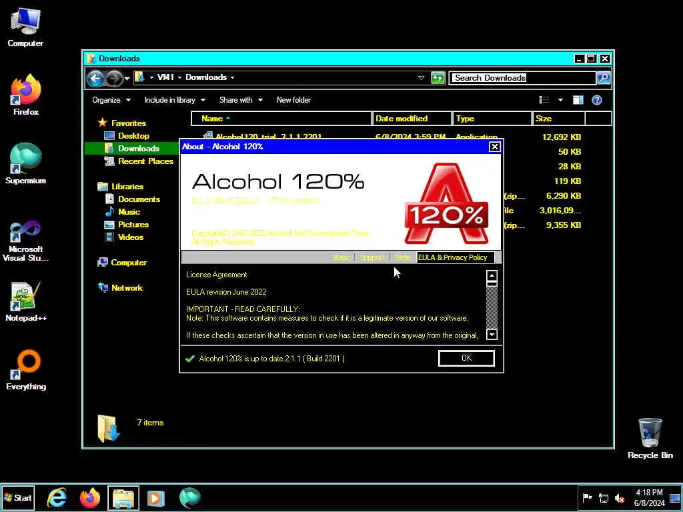Click the Firefox taskbar icon
Viewport: 683px width, 512px height.
coord(90,497)
